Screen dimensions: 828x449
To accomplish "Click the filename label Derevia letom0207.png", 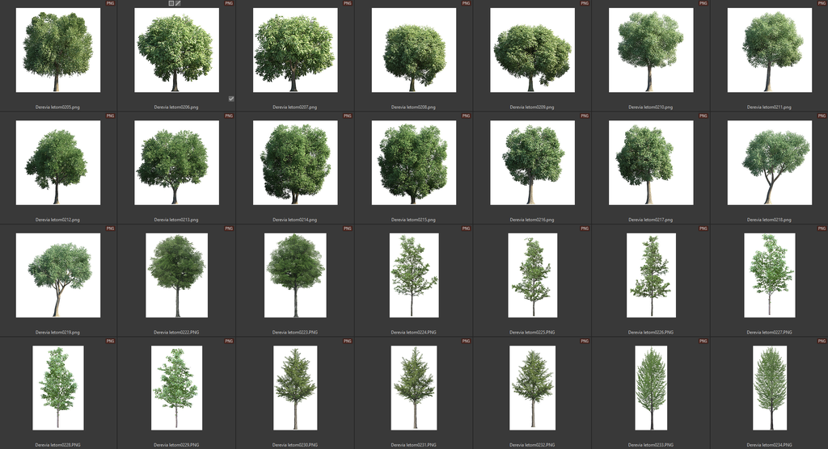I will tap(295, 107).
